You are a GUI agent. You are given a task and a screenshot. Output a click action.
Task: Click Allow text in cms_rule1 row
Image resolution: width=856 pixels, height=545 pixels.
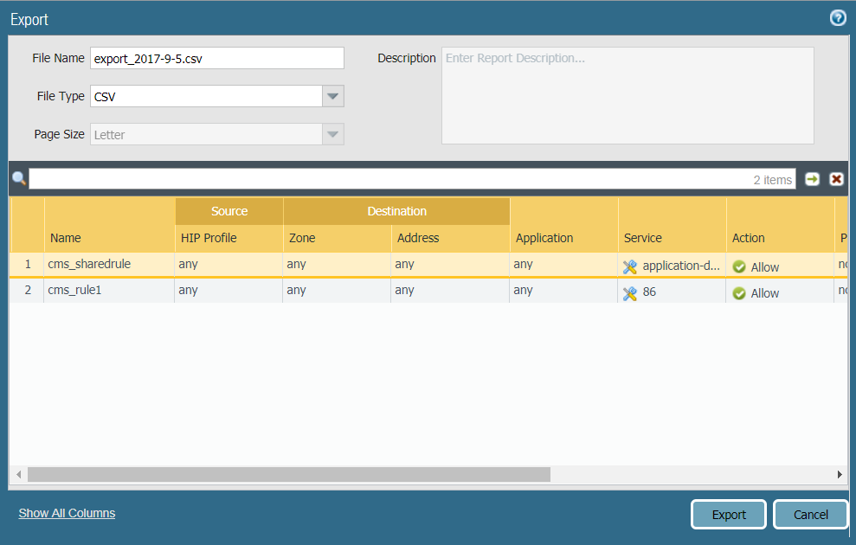coord(765,293)
